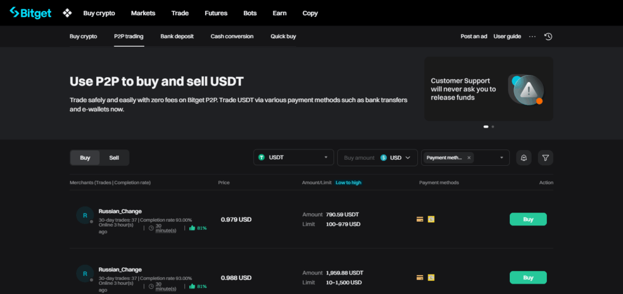Remove the Payment method filter chip
This screenshot has height=294, width=623.
tap(469, 157)
